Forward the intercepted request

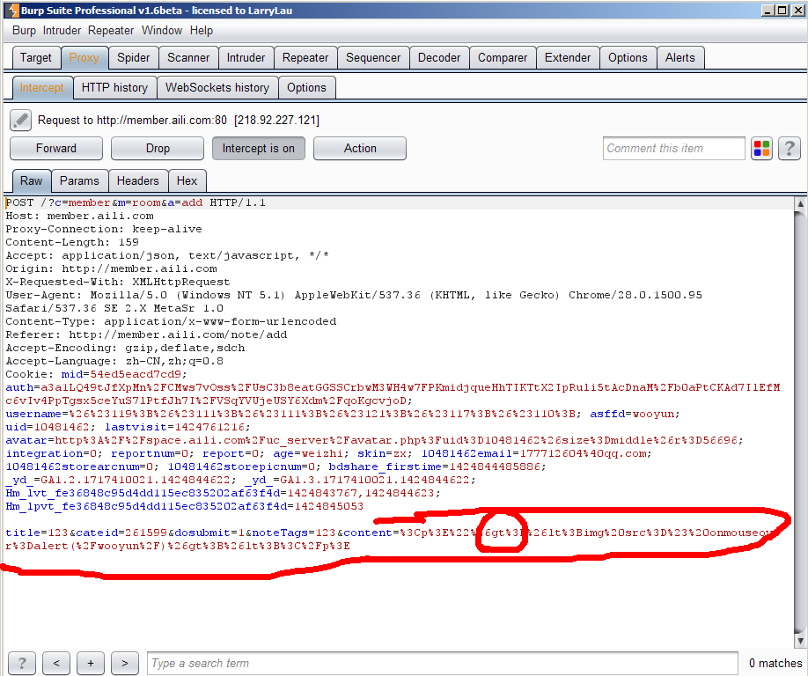[x=56, y=149]
